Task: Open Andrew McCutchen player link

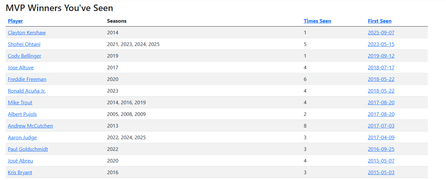Action: tap(30, 126)
